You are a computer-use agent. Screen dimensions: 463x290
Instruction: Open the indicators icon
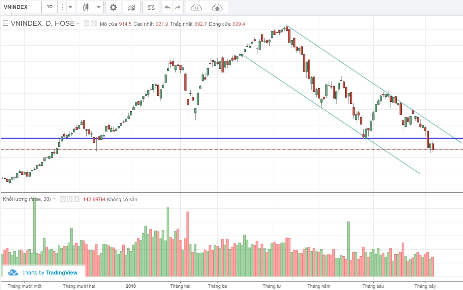(132, 7)
